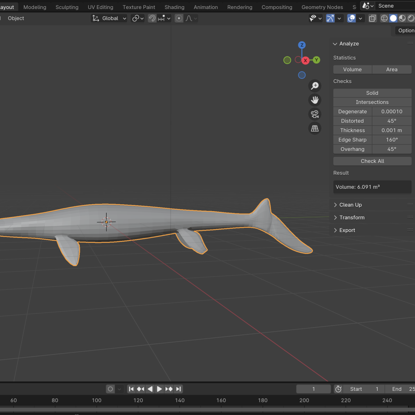Switch perspective/orthographic with the grid icon

pos(315,128)
